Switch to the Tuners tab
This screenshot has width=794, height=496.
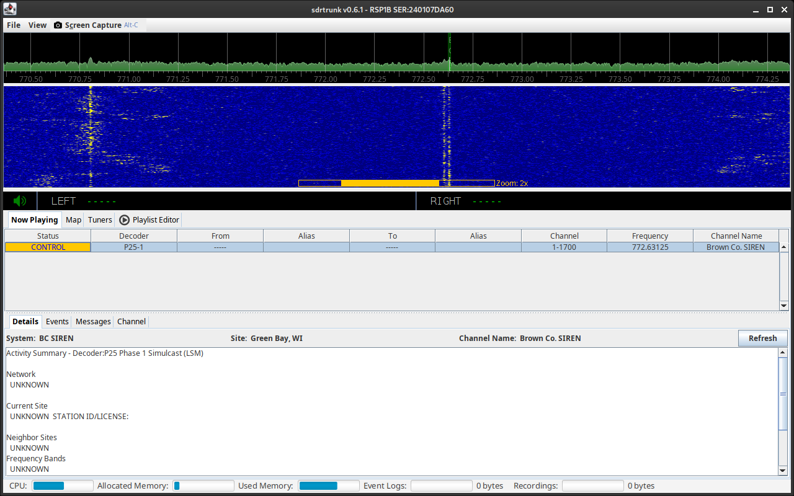[x=100, y=219]
